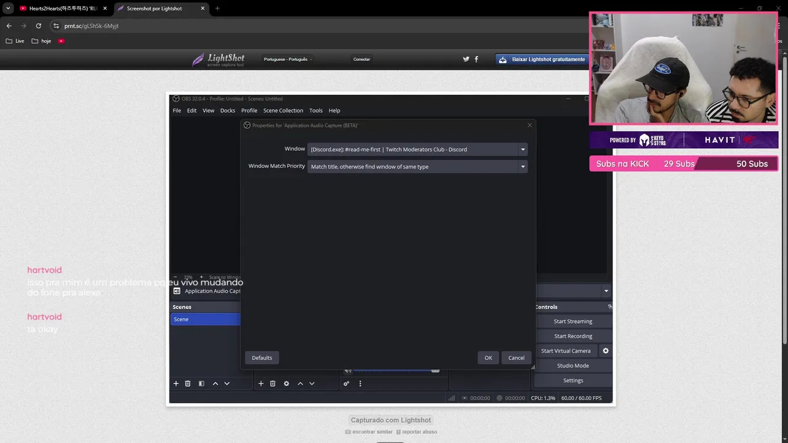Move scene up with Scenes up arrow
The image size is (788, 443).
click(215, 383)
